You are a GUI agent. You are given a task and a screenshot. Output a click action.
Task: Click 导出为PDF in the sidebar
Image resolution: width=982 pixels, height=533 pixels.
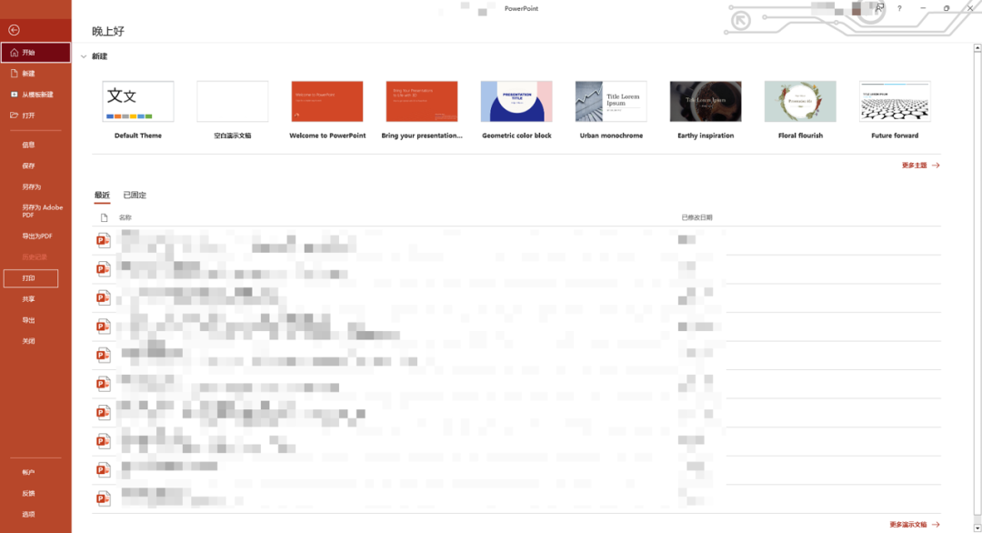point(37,236)
